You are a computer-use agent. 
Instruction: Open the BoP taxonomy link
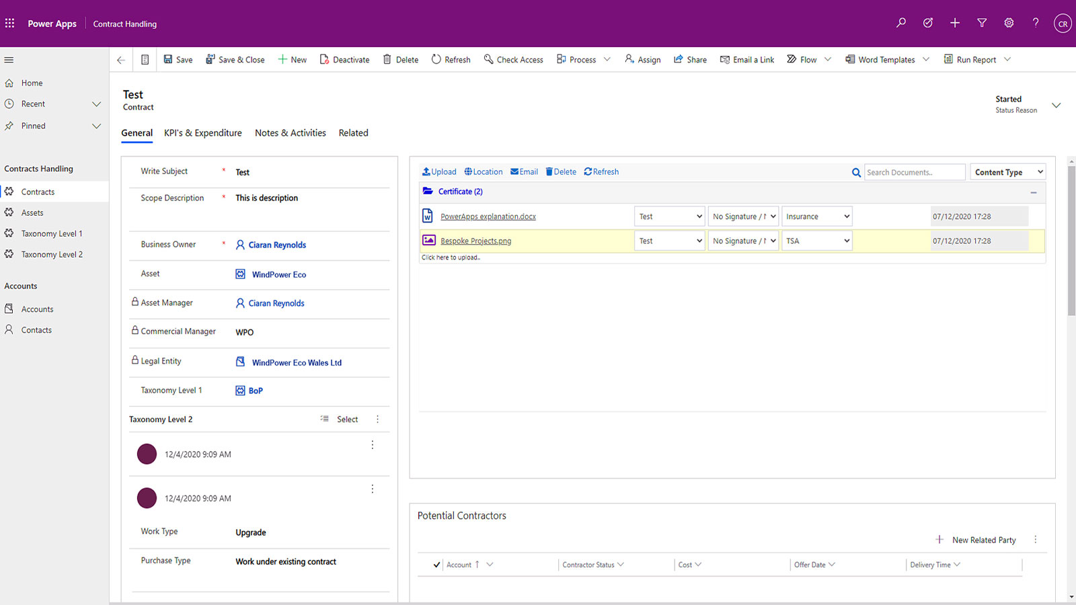coord(256,391)
